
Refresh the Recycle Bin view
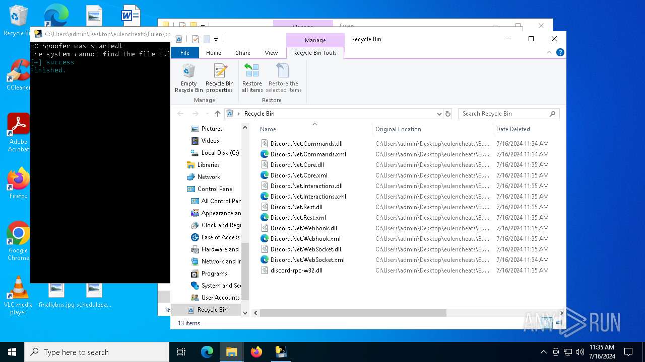[x=448, y=114]
